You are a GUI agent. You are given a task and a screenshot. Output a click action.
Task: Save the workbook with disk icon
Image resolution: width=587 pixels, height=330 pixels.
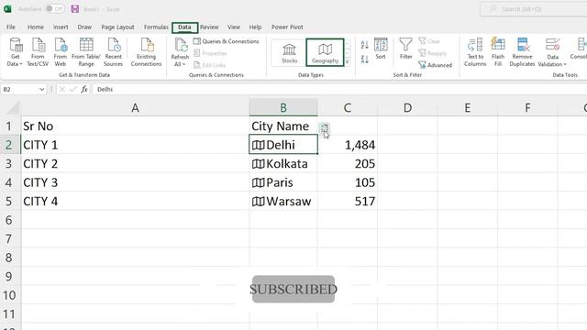pyautogui.click(x=75, y=9)
